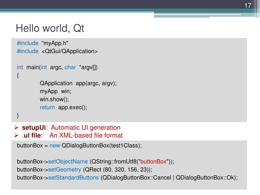Click the <QtGui/QApplication> include line

coord(57,51)
